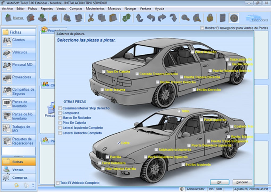271x192 pixels.
Task: Click the printer toolbar icon
Action: (x=67, y=18)
